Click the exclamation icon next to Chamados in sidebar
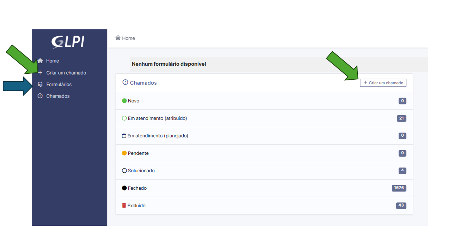This screenshot has height=238, width=453. [40, 96]
